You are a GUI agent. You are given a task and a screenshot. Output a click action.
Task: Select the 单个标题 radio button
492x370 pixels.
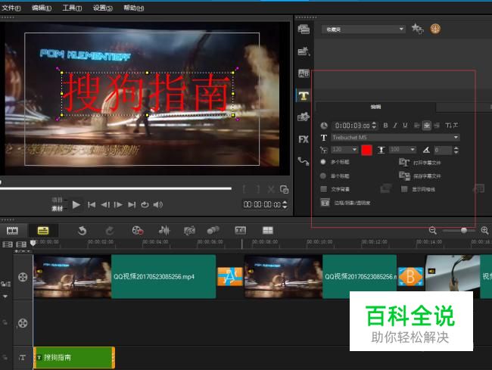[x=324, y=176]
